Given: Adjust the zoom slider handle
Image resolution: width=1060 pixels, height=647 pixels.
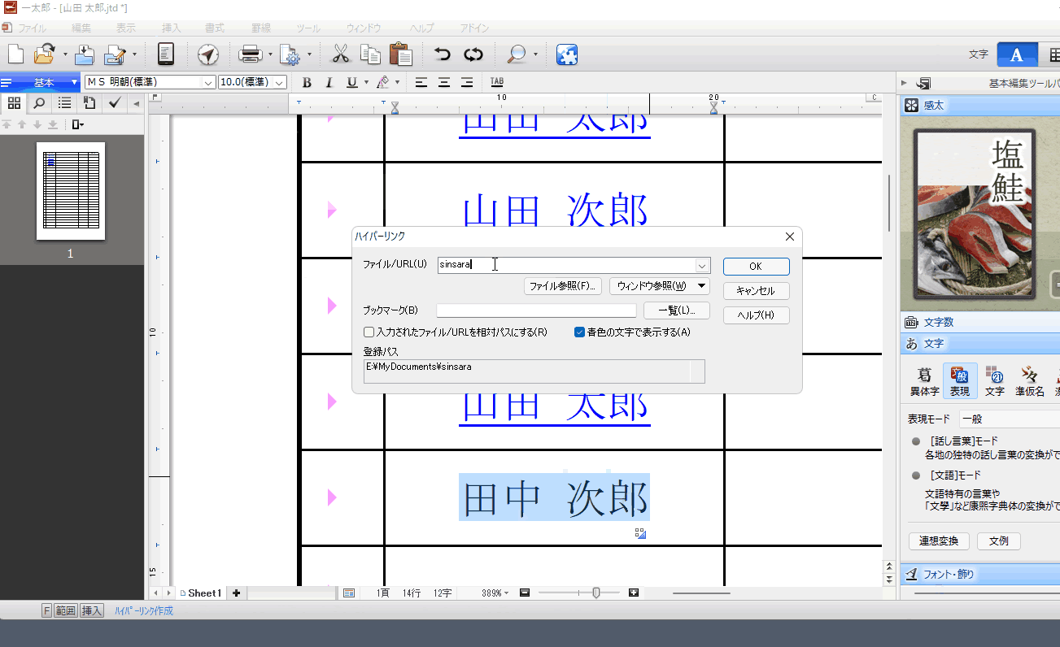Looking at the screenshot, I should click(x=596, y=593).
